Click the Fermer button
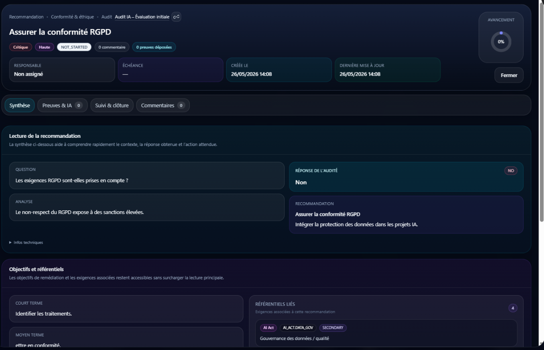The width and height of the screenshot is (544, 350). click(509, 75)
